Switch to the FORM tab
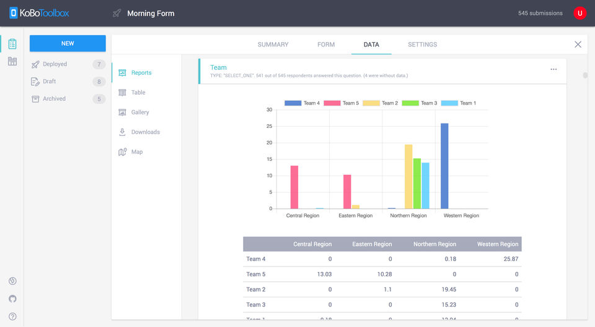The height and width of the screenshot is (327, 595). pyautogui.click(x=326, y=45)
